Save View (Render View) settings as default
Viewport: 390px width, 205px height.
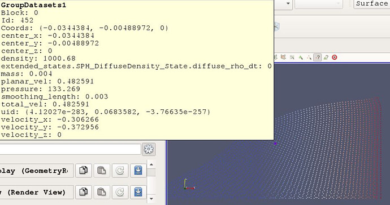click(138, 192)
